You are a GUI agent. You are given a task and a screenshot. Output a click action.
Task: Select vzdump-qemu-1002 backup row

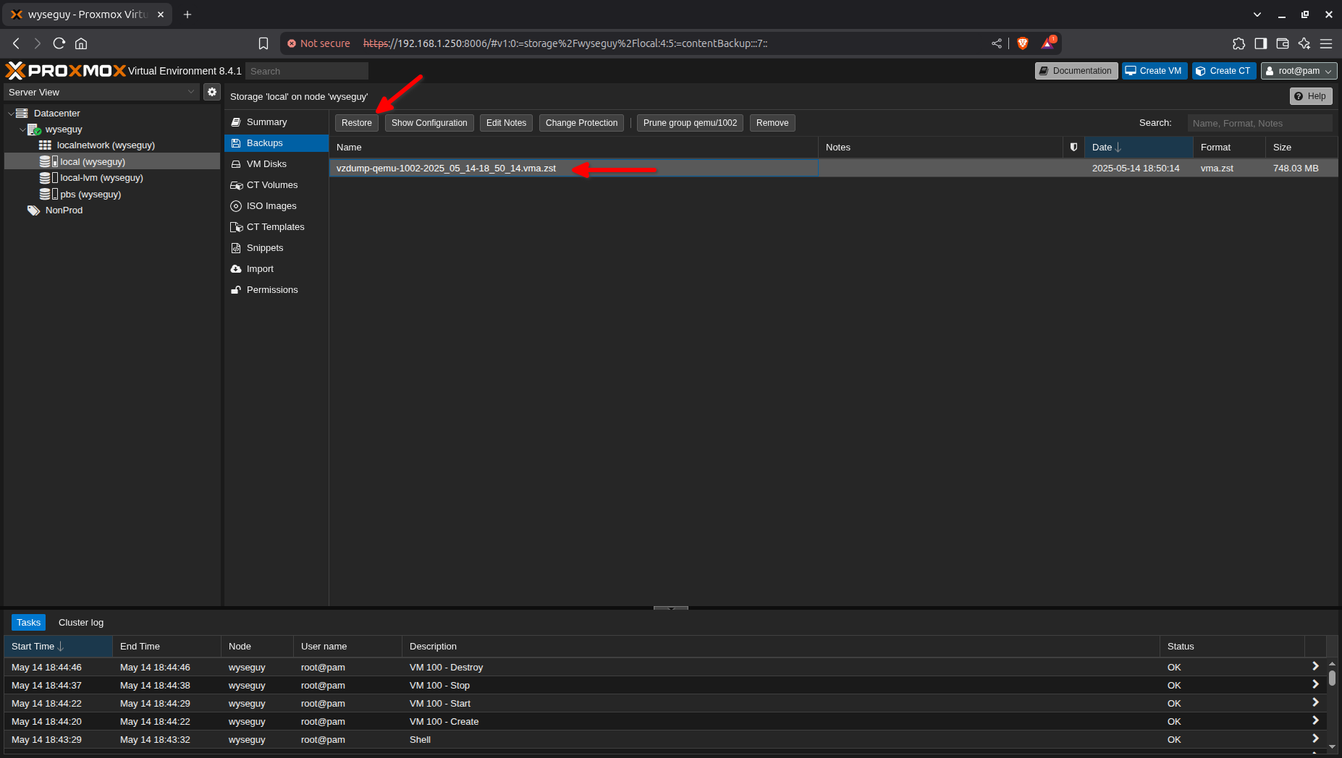tap(833, 168)
